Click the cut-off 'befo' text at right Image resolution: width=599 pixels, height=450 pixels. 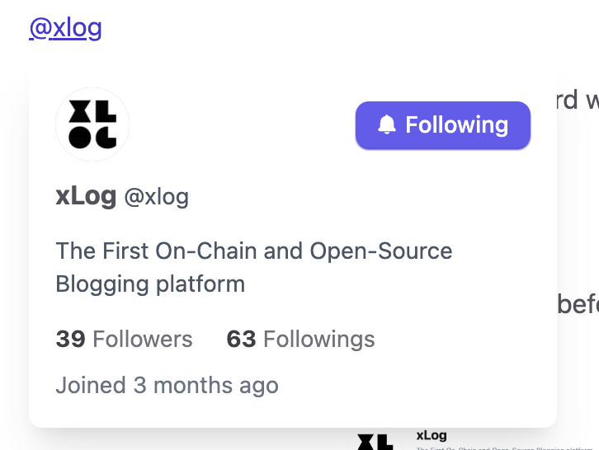coord(578,304)
